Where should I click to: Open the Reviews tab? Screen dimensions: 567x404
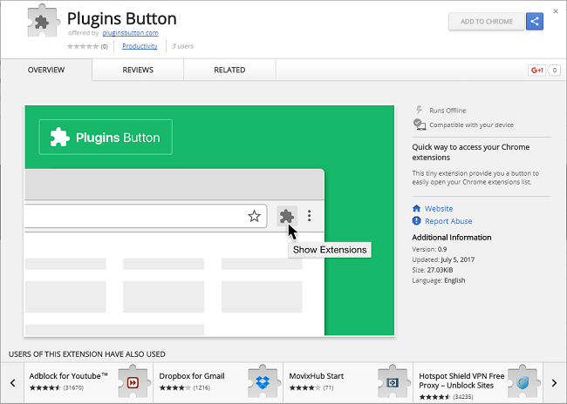138,70
